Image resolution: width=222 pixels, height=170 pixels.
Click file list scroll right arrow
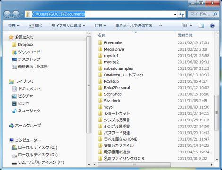click(211, 165)
